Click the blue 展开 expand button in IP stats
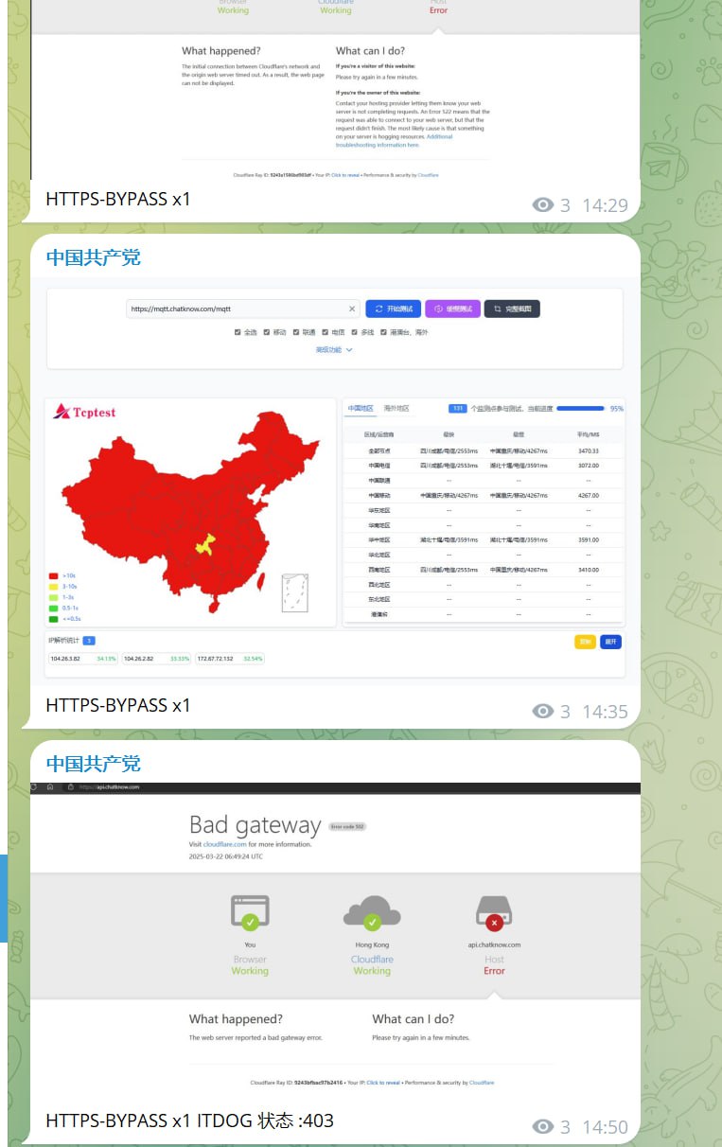Screen dimensions: 722x1147 (x=610, y=642)
